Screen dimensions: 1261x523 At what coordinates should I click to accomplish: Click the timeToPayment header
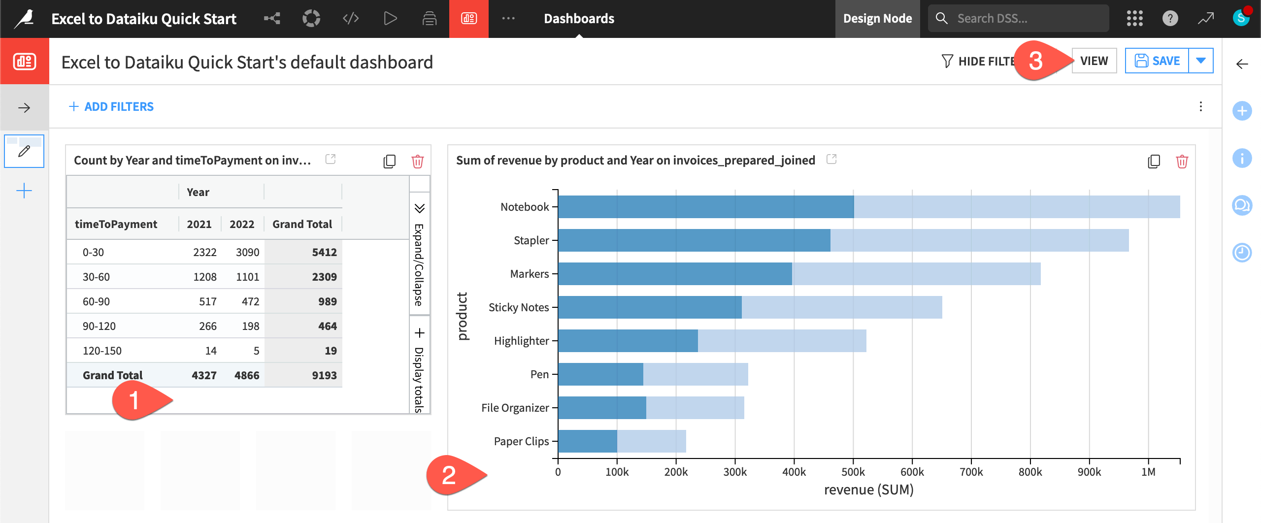(x=116, y=224)
